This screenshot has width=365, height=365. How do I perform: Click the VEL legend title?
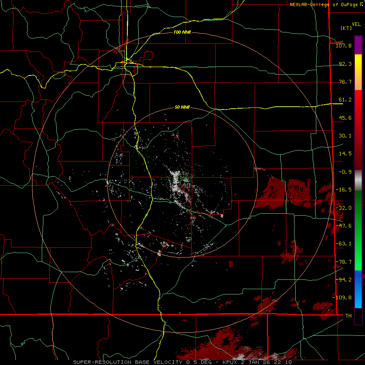point(356,24)
